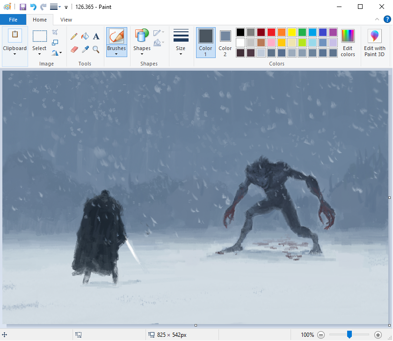Viewport: 393px width, 341px height.
Task: Select the Fill with color bucket tool
Action: point(85,36)
